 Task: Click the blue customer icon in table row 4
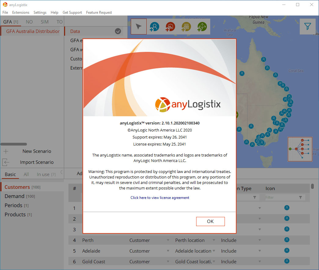(x=287, y=240)
